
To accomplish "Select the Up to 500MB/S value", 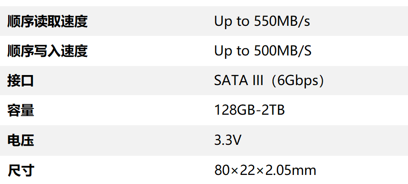I will 263,51.
